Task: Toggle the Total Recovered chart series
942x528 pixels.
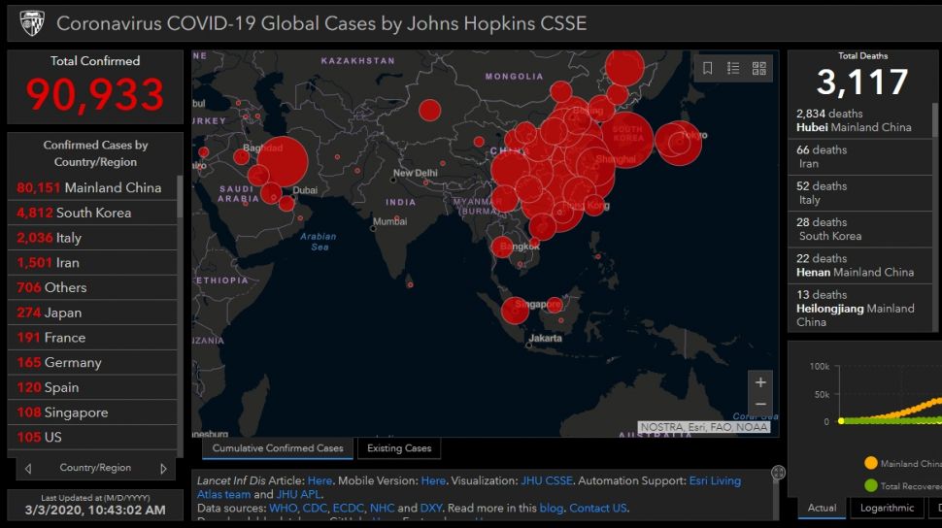Action: point(870,485)
